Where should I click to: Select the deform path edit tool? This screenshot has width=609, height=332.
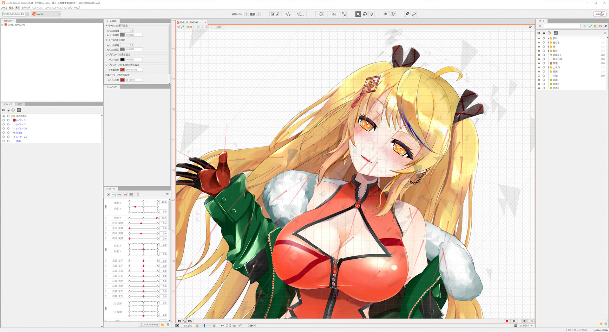pyautogui.click(x=386, y=14)
